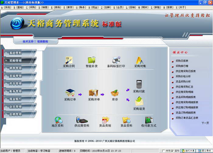Untick the checked checkbox in the status bar
The width and height of the screenshot is (213, 153).
point(173,151)
